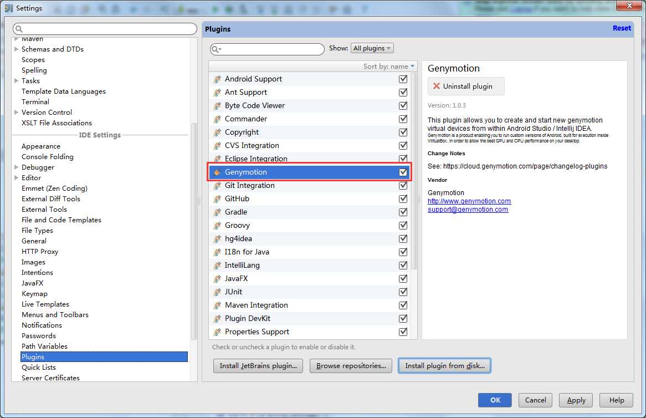Image resolution: width=646 pixels, height=418 pixels.
Task: Expand the Version Control node
Action: (x=16, y=112)
